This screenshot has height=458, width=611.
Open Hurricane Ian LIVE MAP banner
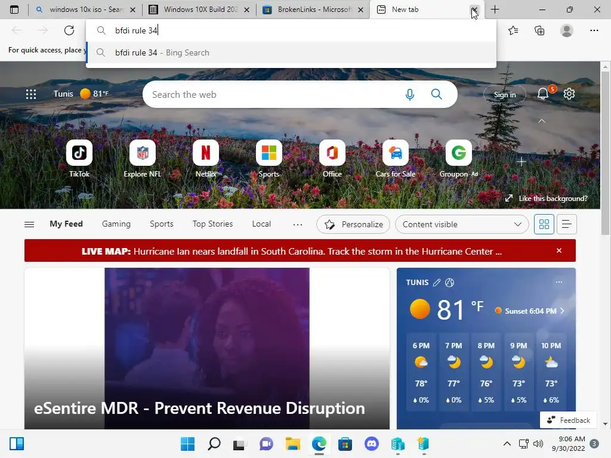[x=291, y=251]
